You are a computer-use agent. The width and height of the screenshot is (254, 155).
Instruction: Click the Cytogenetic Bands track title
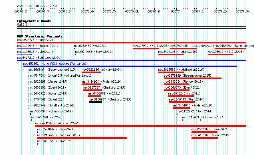(34, 21)
